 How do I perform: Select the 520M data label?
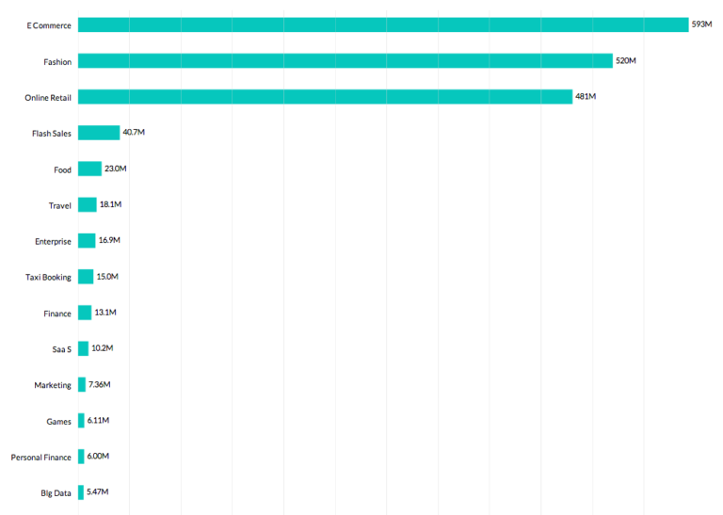[626, 60]
